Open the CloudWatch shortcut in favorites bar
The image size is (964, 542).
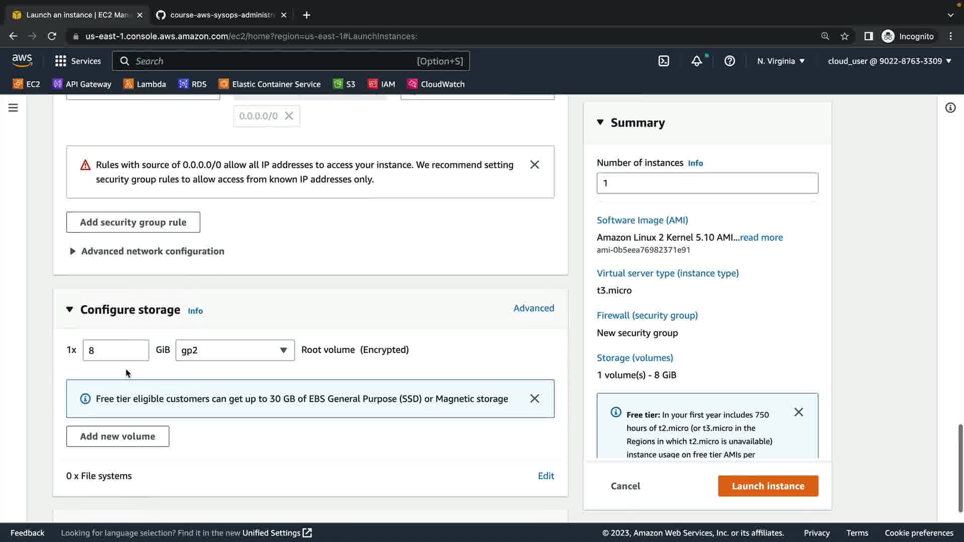pos(436,84)
